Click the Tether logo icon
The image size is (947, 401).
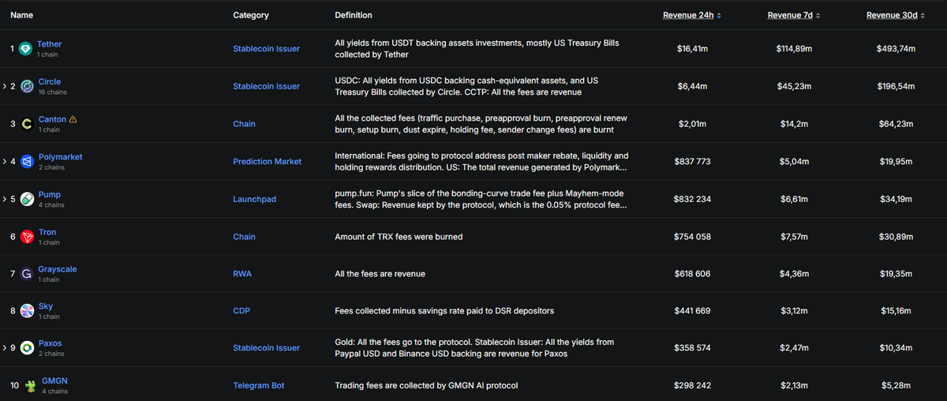point(25,49)
